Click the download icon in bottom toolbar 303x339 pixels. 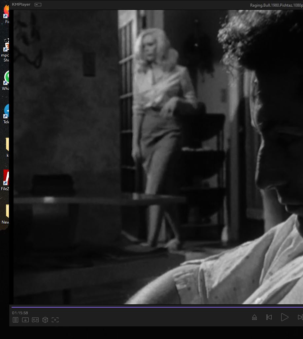pyautogui.click(x=25, y=320)
